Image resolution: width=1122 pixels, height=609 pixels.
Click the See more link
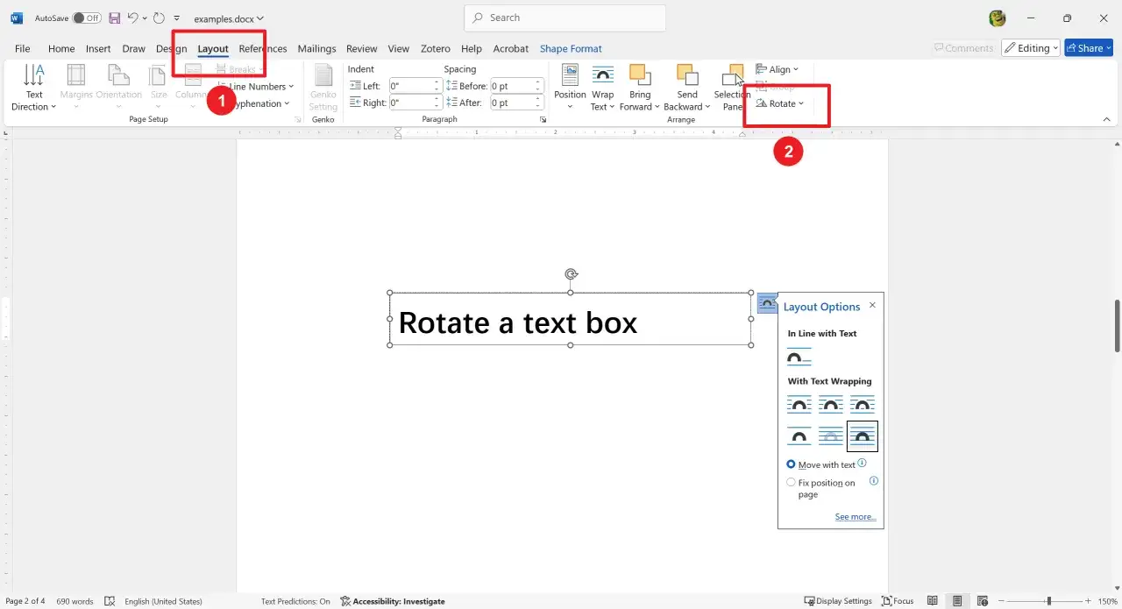click(856, 517)
